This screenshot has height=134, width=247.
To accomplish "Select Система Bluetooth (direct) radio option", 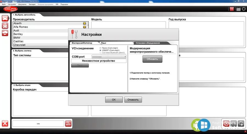I will click(x=100, y=53).
